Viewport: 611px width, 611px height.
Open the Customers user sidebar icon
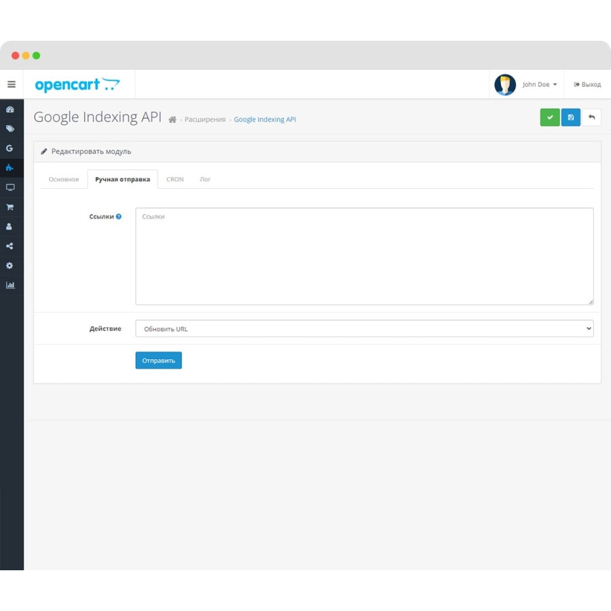click(x=10, y=226)
